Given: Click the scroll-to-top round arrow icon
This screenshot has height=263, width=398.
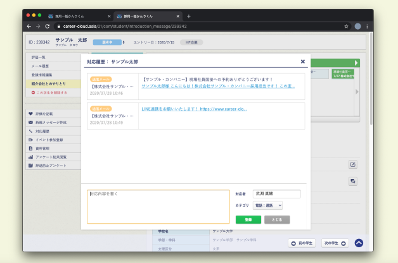Looking at the screenshot, I should pyautogui.click(x=359, y=243).
